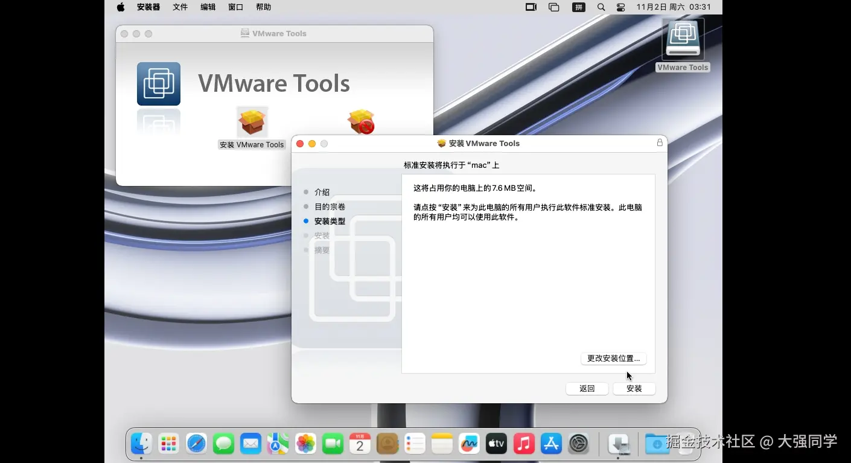Image resolution: width=851 pixels, height=463 pixels.
Task: Launch Safari from the Dock
Action: click(x=197, y=444)
